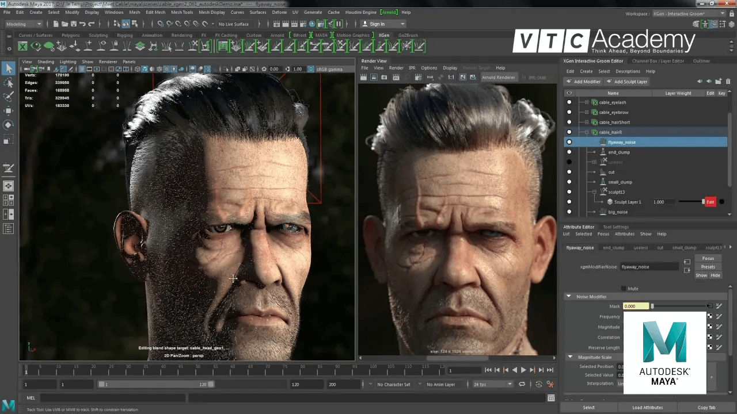Unmute the useless modifier visibility dot
The width and height of the screenshot is (737, 414).
coord(569,162)
